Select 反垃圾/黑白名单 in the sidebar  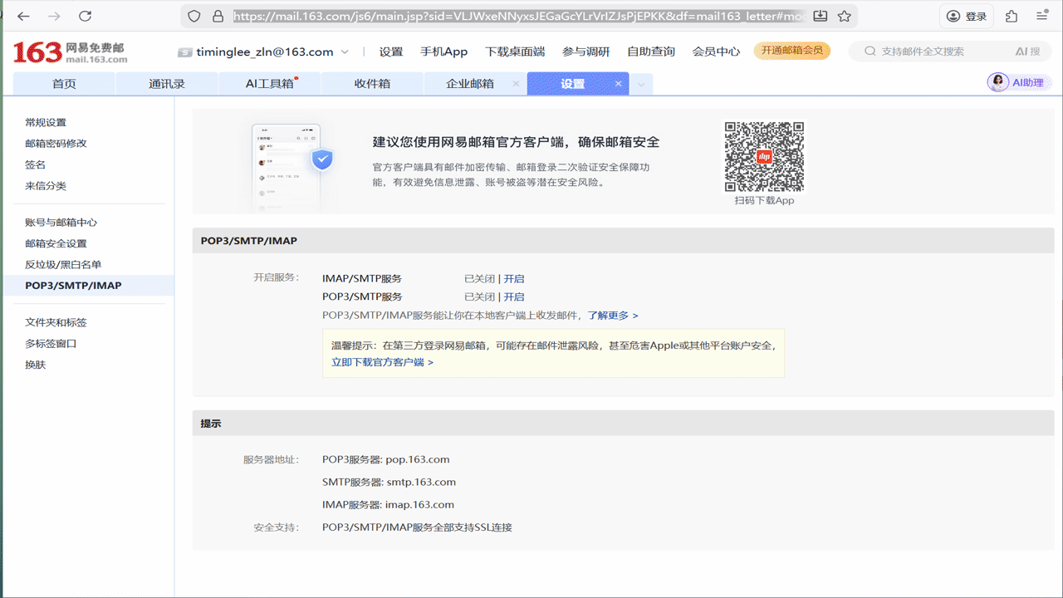pos(63,264)
